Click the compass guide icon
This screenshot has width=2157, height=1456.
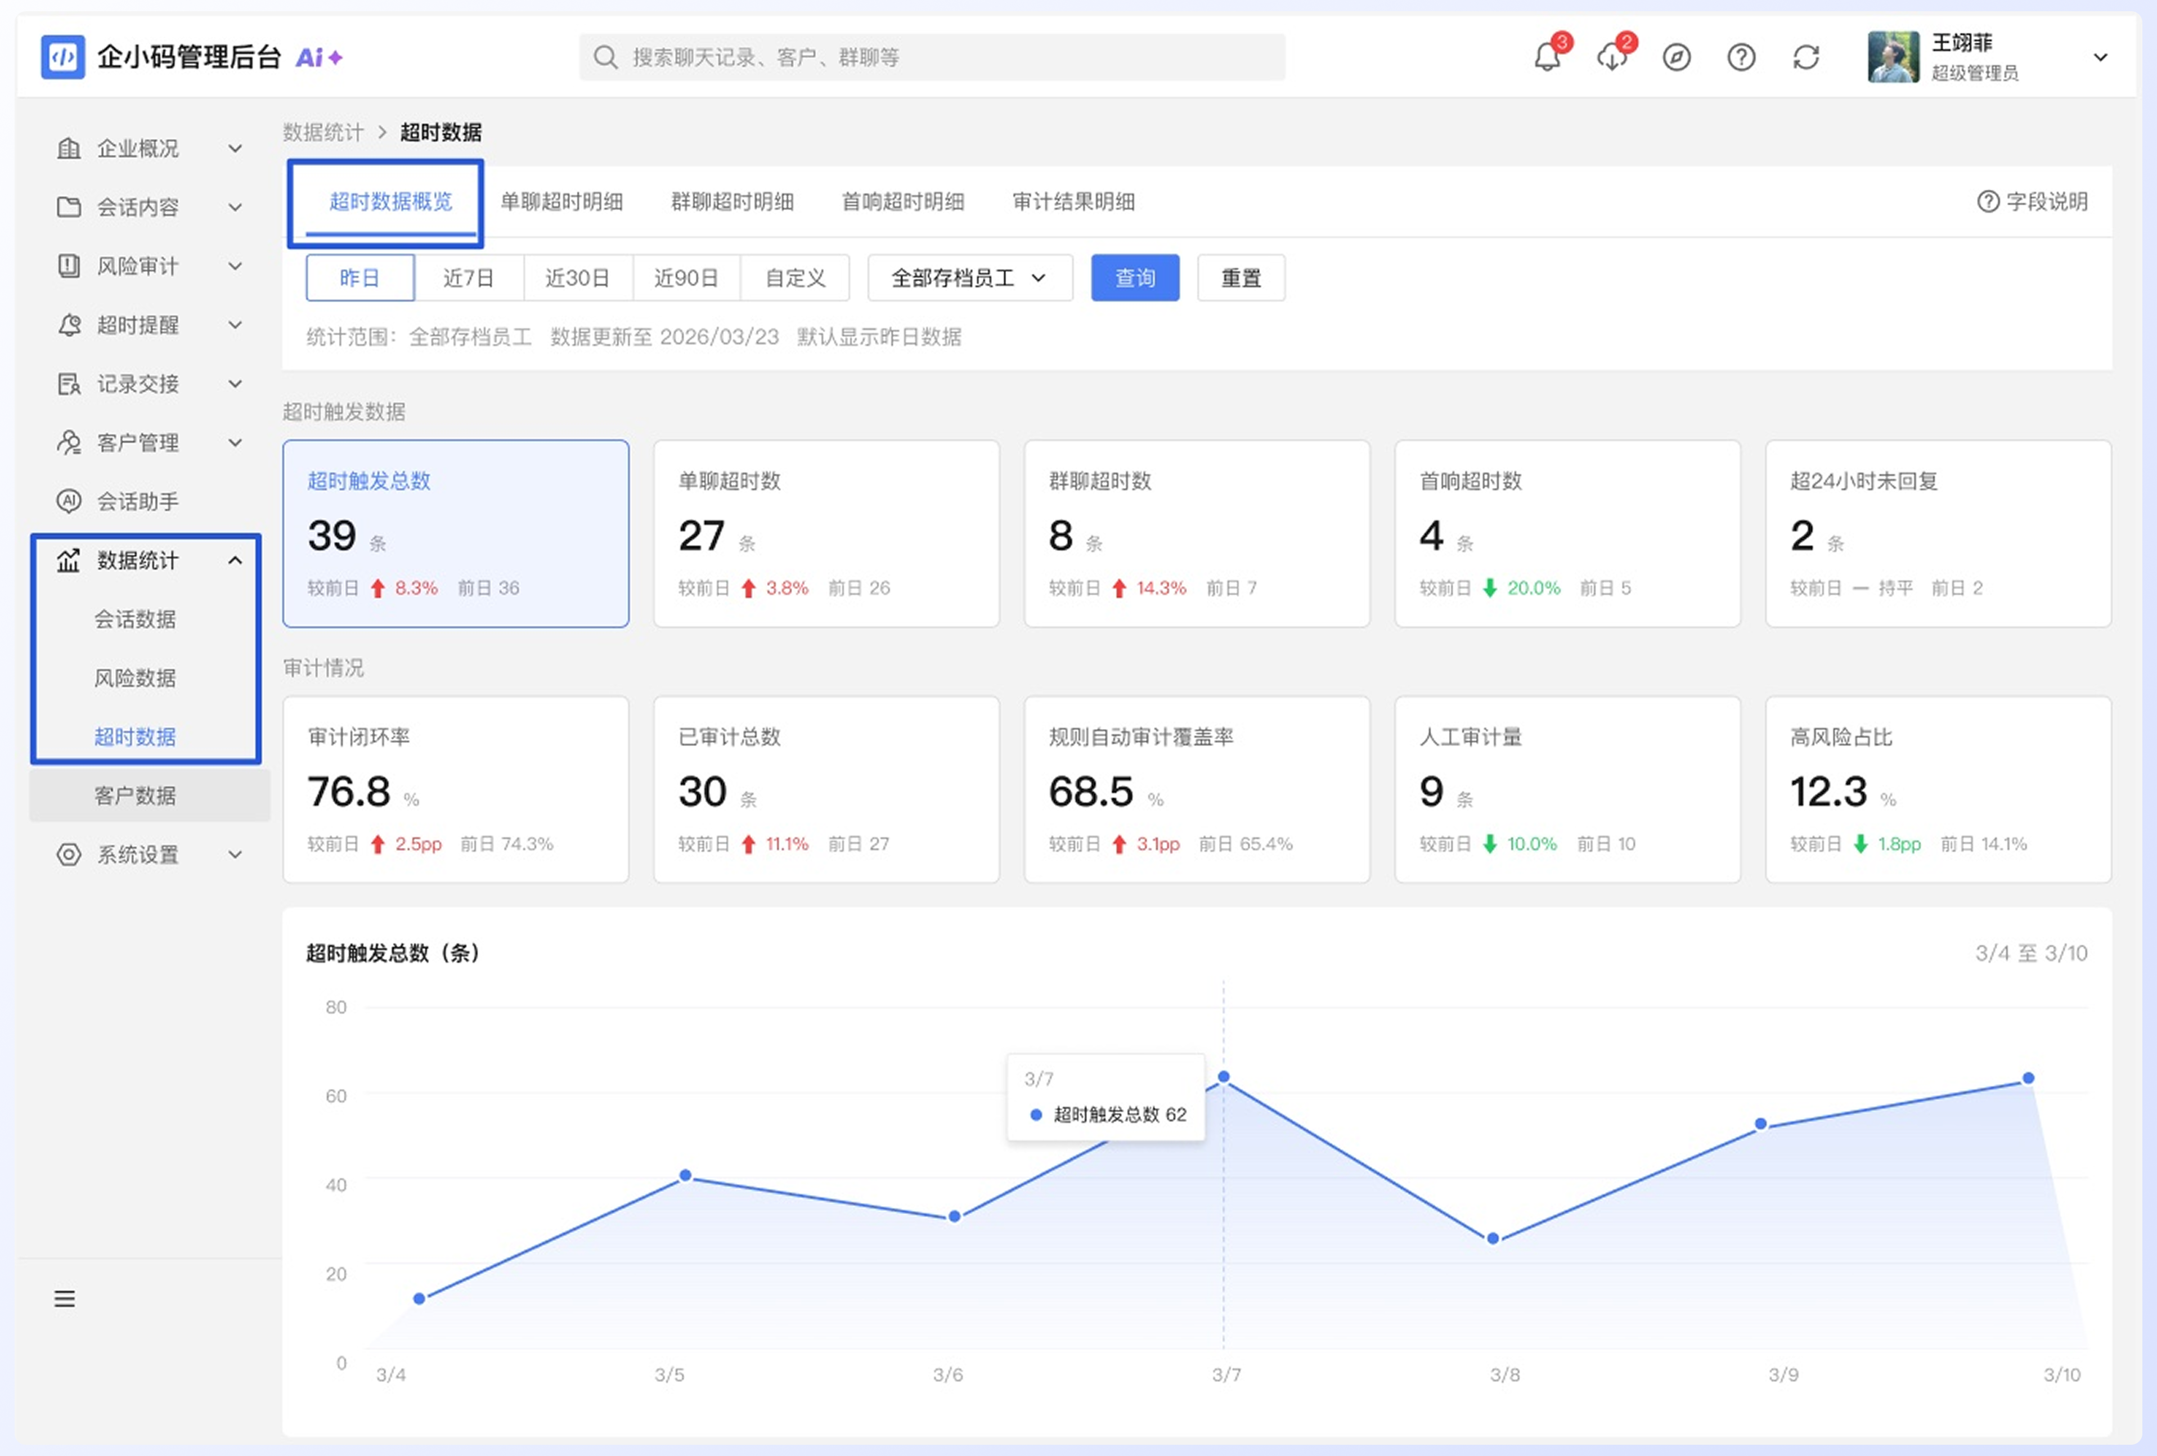[x=1676, y=57]
